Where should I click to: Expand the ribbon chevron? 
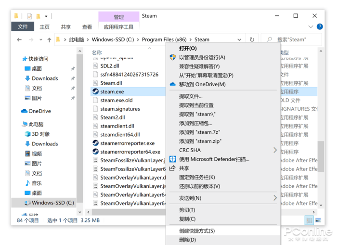click(x=311, y=26)
